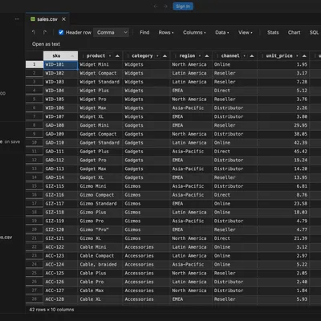Click the 29.95 unit price cell
This screenshot has height=321, width=321.
tap(283, 125)
